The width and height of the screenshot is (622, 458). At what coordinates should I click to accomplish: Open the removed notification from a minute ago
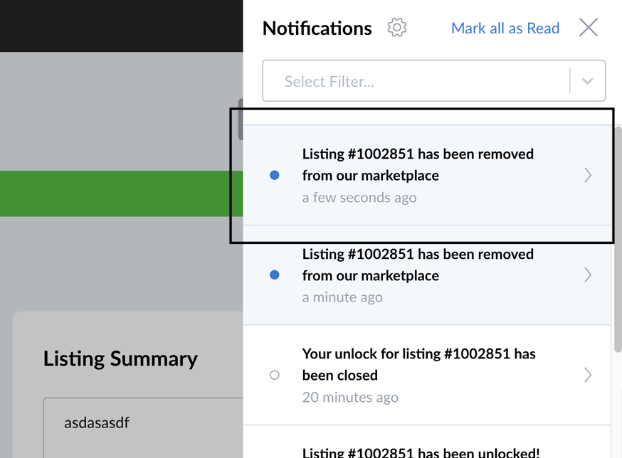coord(427,275)
